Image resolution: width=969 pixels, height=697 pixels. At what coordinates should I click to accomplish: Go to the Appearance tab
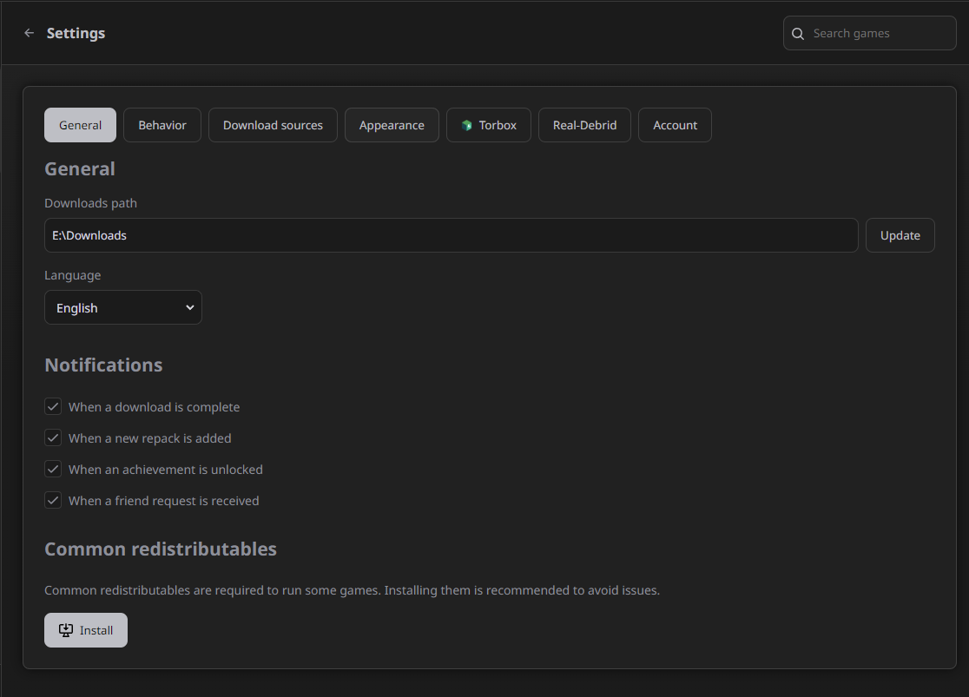point(392,125)
